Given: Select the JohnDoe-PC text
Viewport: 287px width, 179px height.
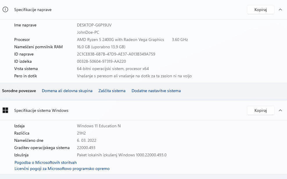Looking at the screenshot, I should [x=88, y=32].
